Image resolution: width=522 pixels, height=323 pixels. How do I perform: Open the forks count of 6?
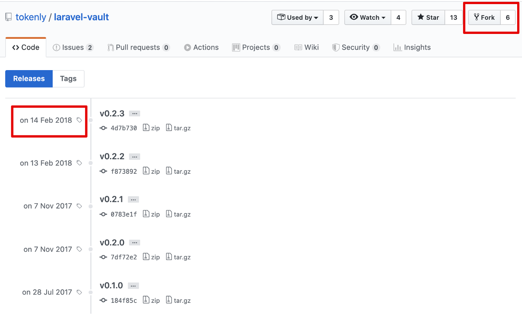508,18
